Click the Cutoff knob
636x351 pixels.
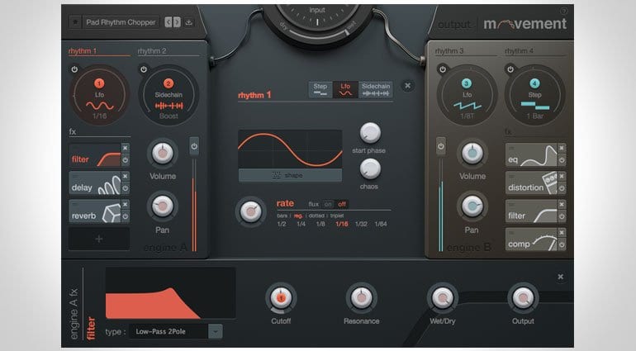pyautogui.click(x=281, y=298)
